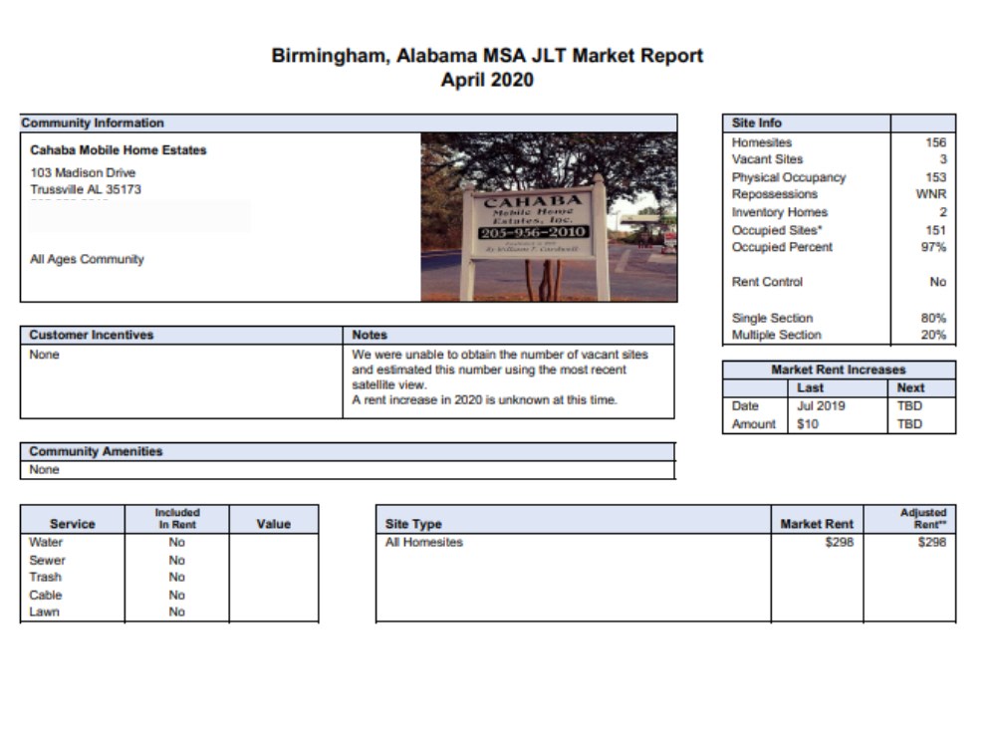996x747 pixels.
Task: Click the 'Service' column header
Action: point(73,524)
